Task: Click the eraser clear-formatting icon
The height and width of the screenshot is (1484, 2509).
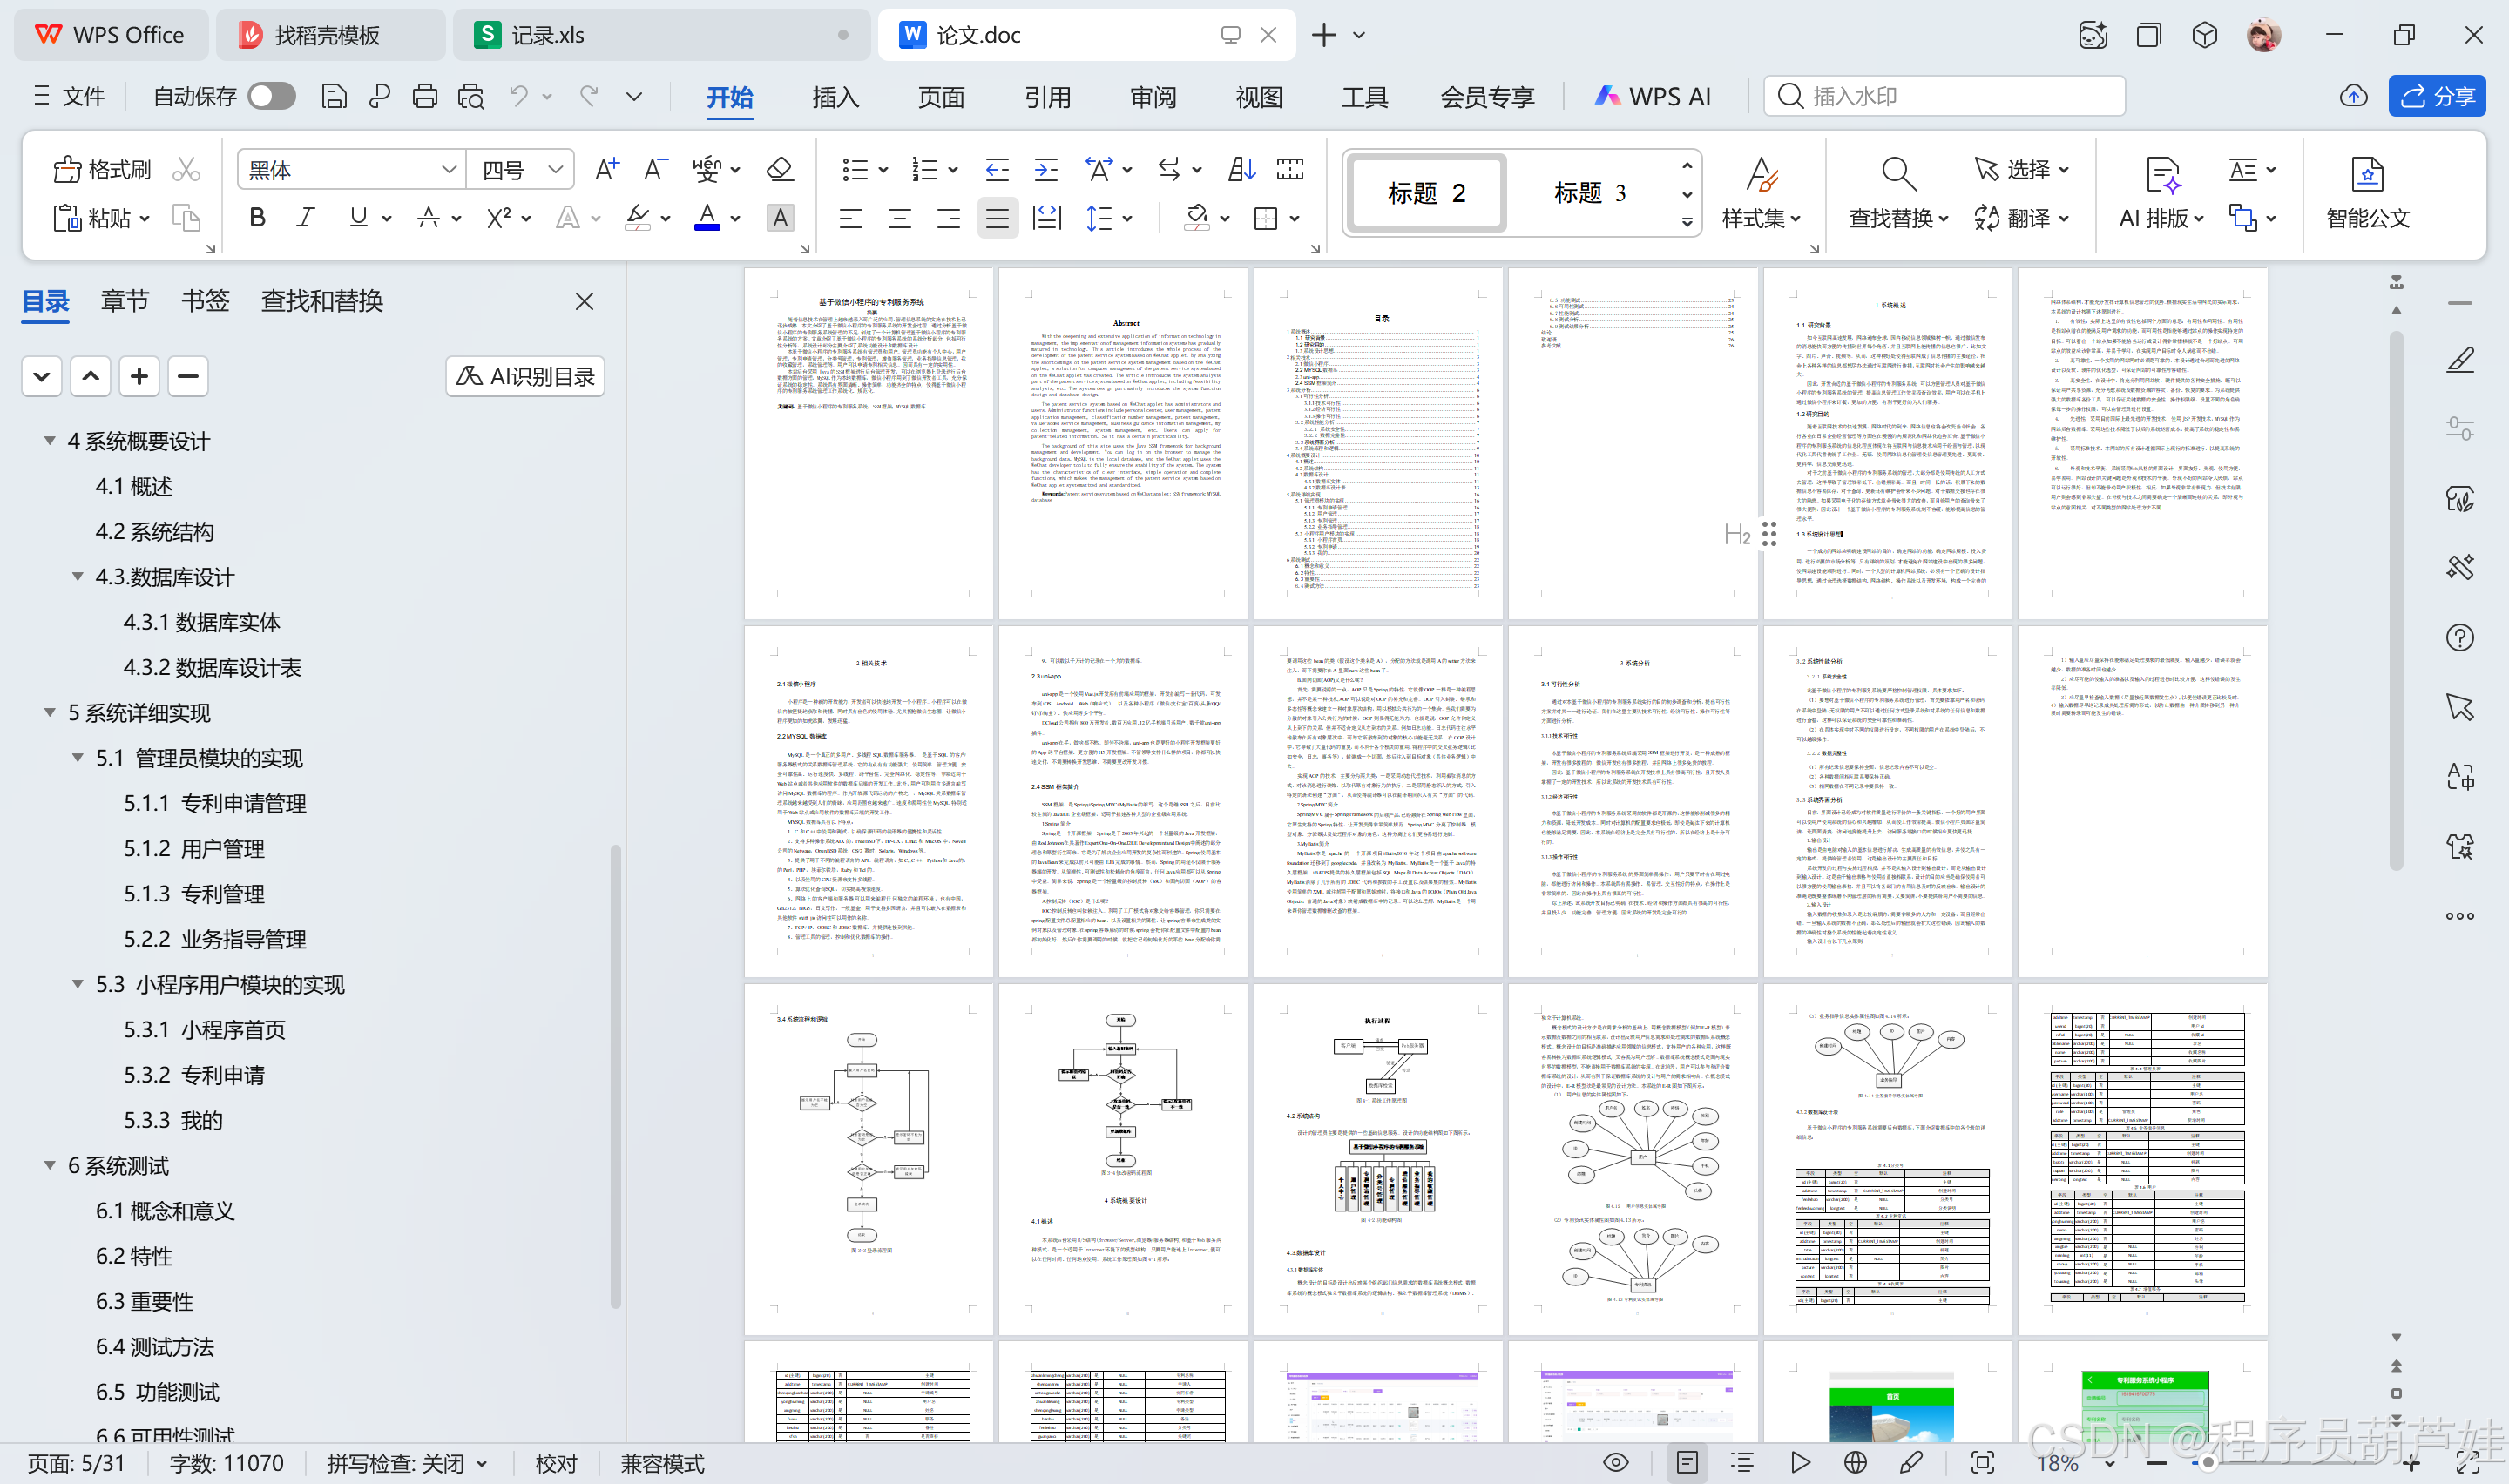Action: (x=780, y=169)
